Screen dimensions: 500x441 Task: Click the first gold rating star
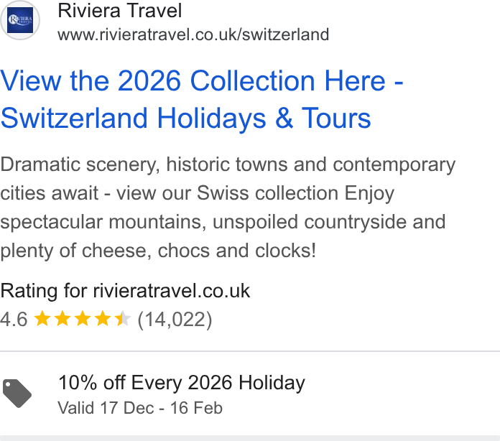click(42, 319)
